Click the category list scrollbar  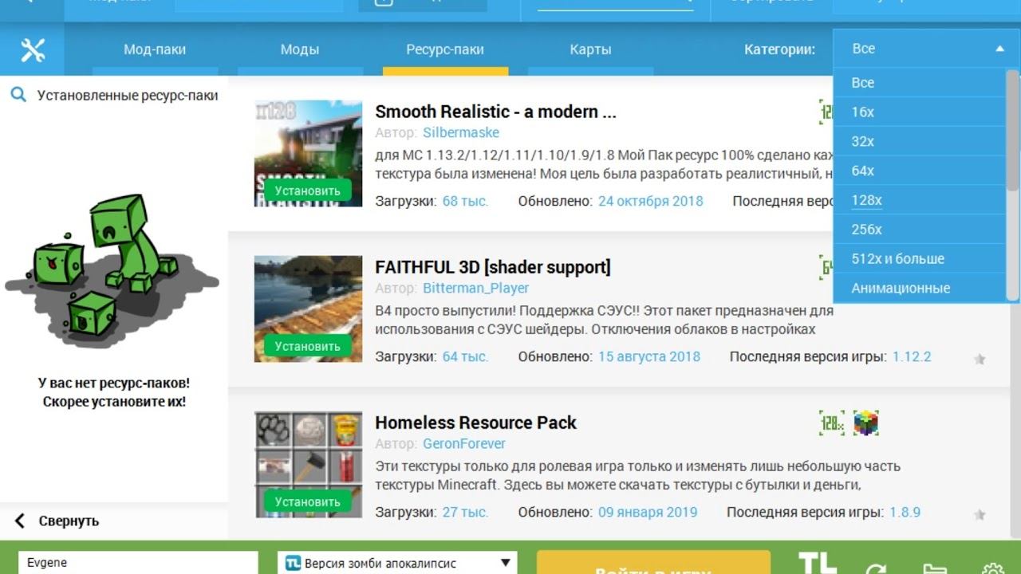[x=1012, y=132]
